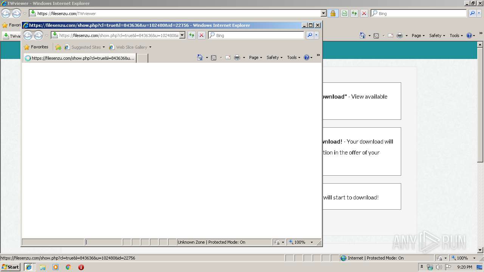Go forward in the TWviewer main window
484x272 pixels.
point(16,14)
